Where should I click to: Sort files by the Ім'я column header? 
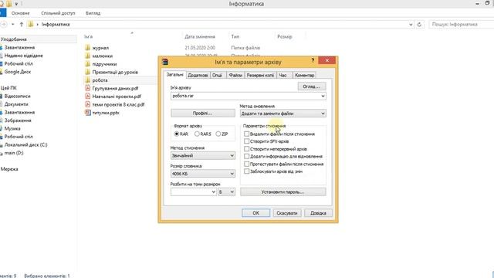coord(88,37)
